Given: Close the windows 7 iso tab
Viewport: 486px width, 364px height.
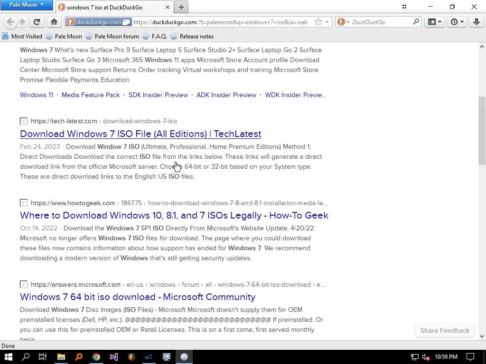Looking at the screenshot, I should click(x=168, y=7).
